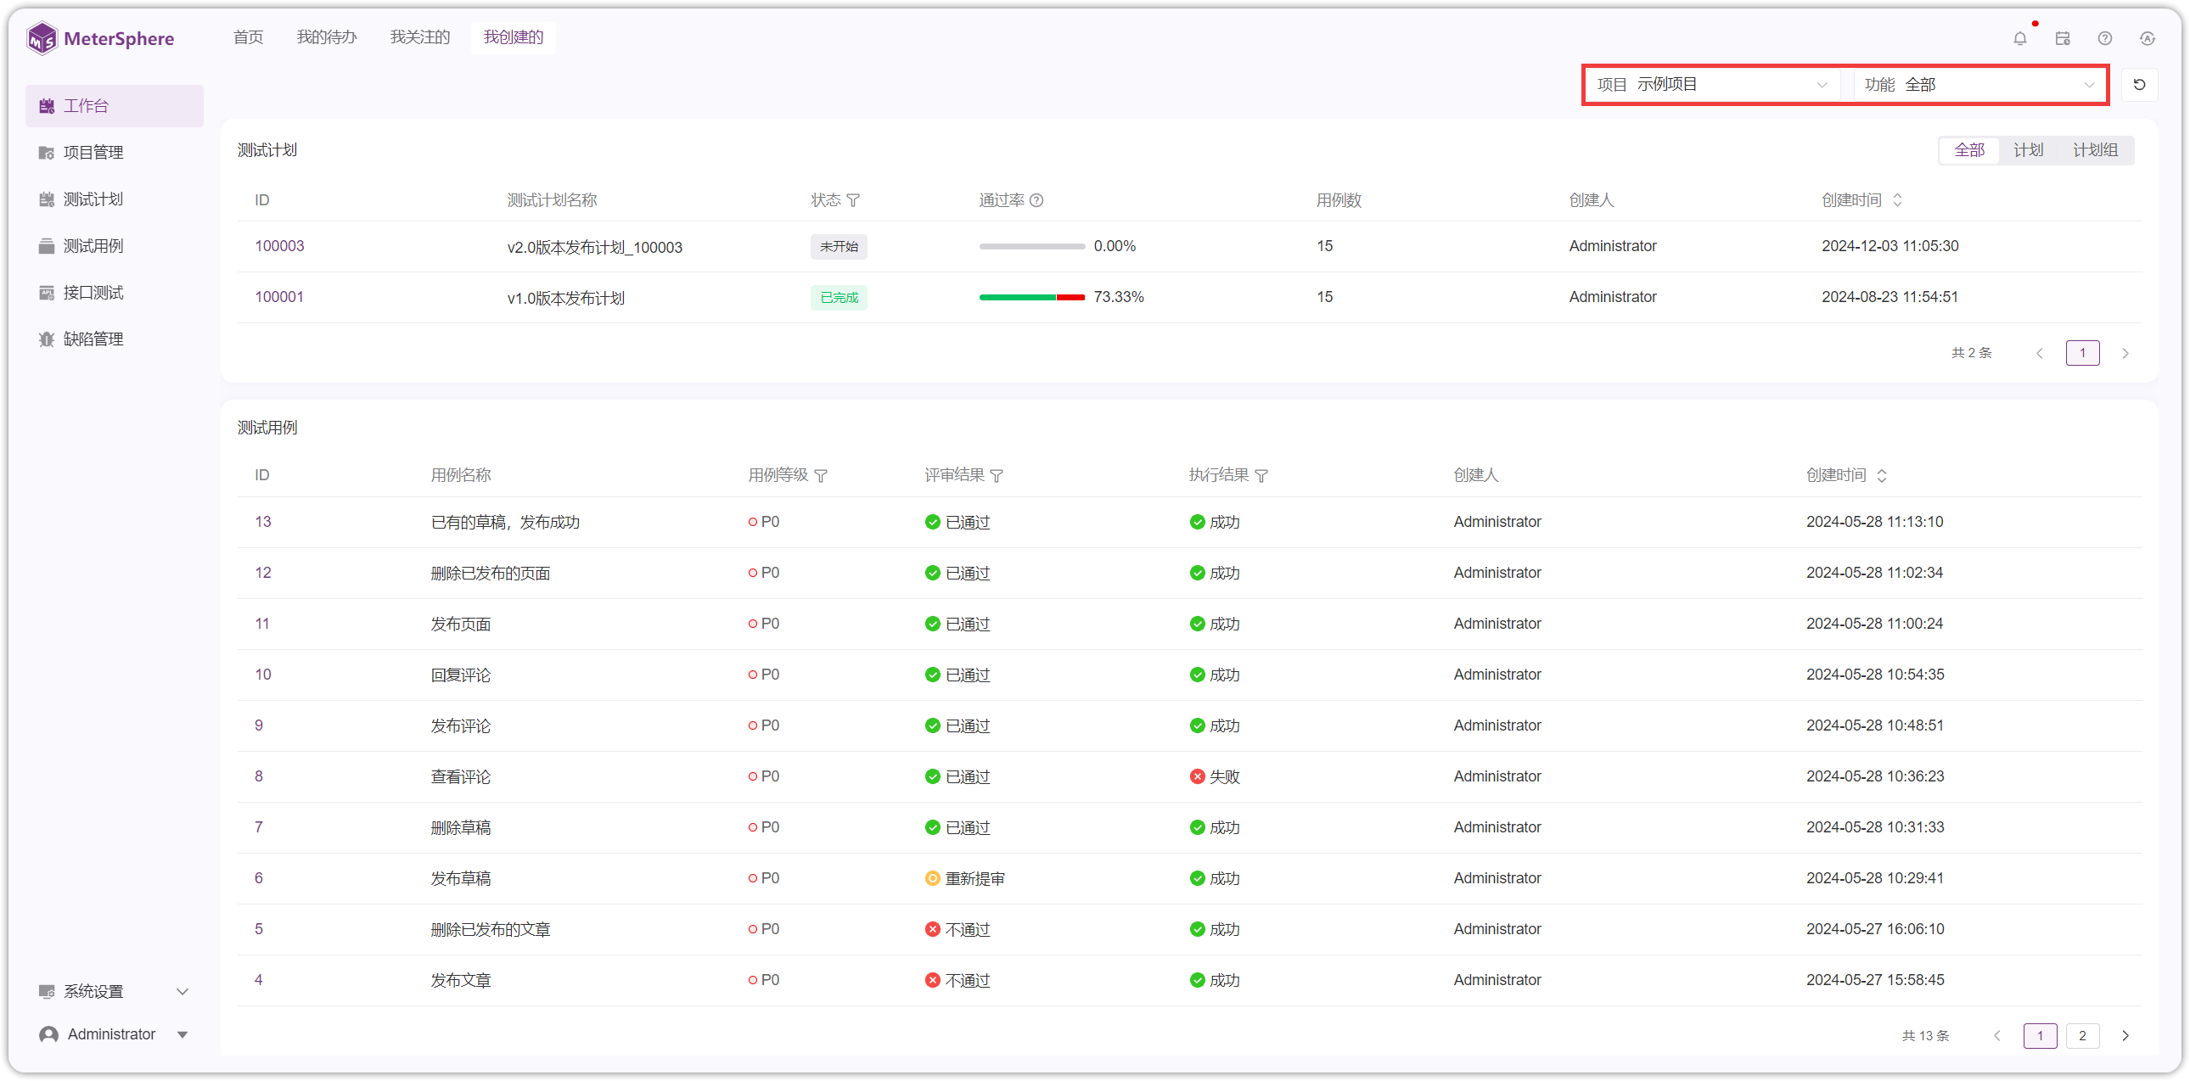The width and height of the screenshot is (2190, 1081).
Task: Open test case ID 13
Action: point(263,521)
